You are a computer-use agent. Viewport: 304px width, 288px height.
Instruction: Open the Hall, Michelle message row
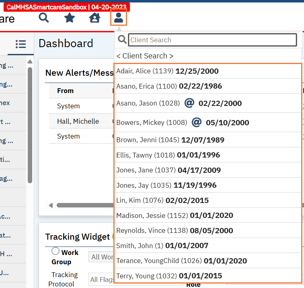[78, 121]
